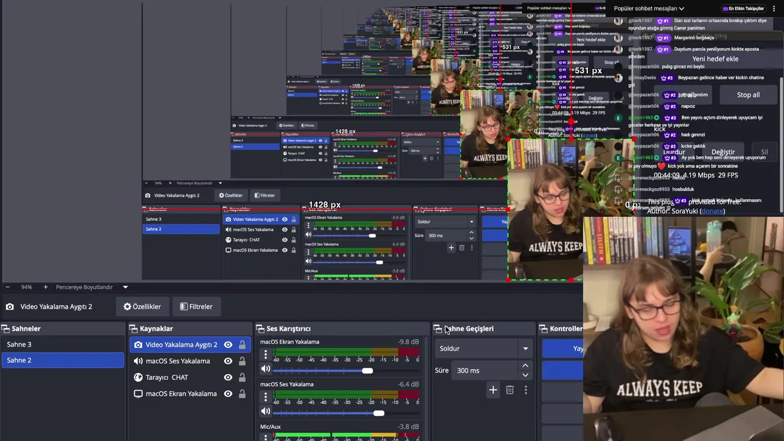Click speaker icon of macOS Ses Yakalama source

138,361
